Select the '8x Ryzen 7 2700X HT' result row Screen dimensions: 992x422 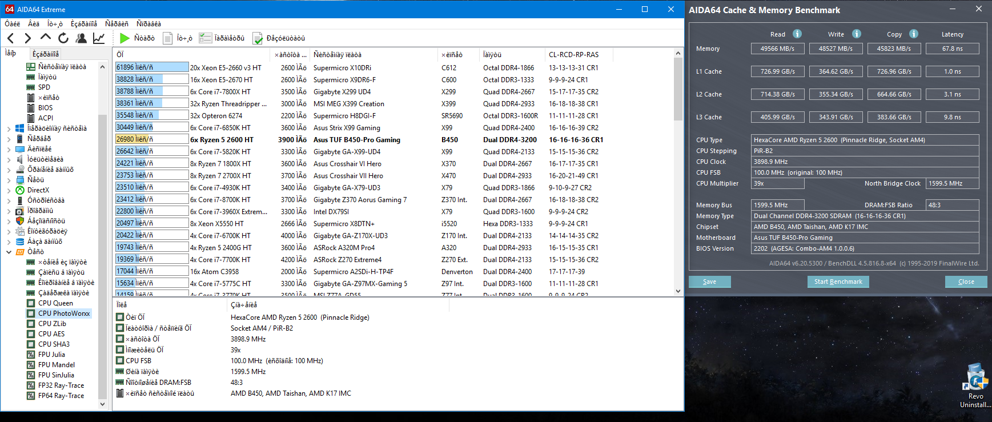[x=363, y=175]
